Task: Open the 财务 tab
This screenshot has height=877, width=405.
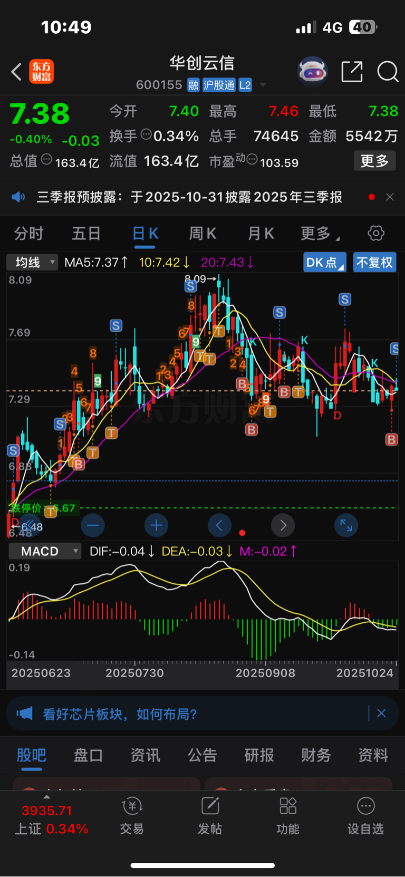Action: (x=316, y=755)
